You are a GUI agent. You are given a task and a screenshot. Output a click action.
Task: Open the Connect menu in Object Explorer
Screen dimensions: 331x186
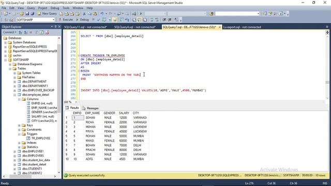click(x=9, y=32)
